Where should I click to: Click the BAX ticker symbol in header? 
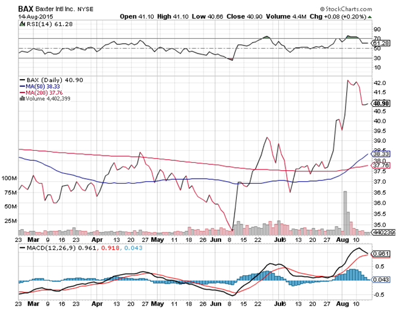coord(26,9)
